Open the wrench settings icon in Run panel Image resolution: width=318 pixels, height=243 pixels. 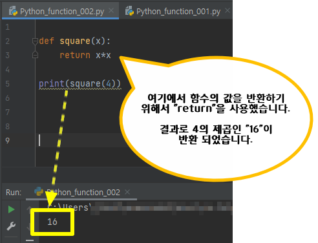click(x=11, y=226)
